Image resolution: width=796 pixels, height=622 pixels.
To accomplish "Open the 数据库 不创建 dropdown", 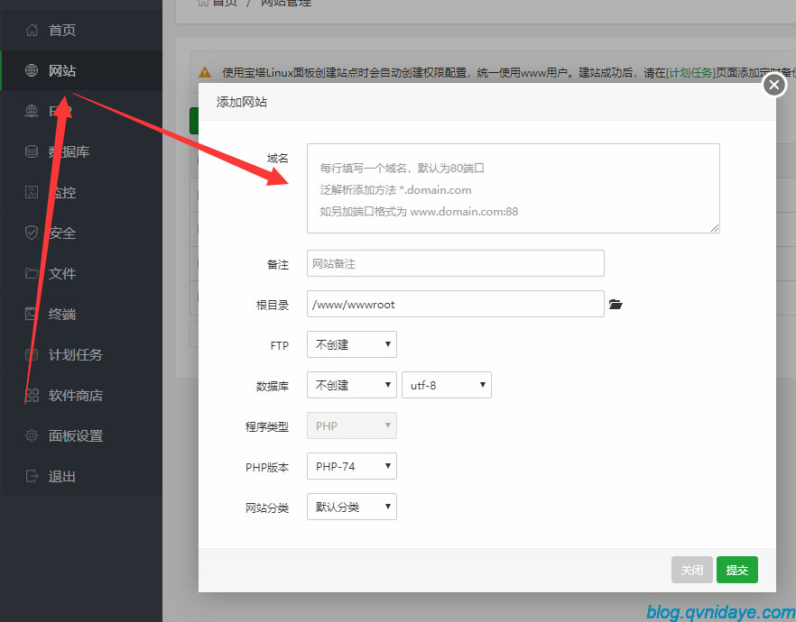I will [352, 385].
